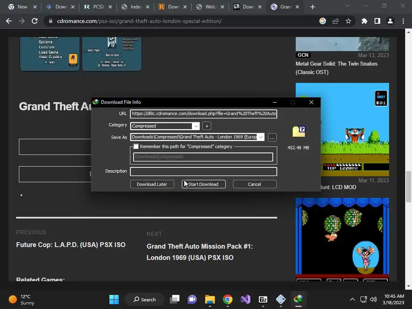Click the Description text field
Image resolution: width=412 pixels, height=309 pixels.
click(204, 171)
